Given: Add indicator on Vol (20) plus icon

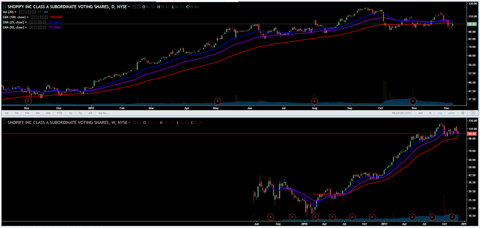Looking at the screenshot, I should coord(29,12).
